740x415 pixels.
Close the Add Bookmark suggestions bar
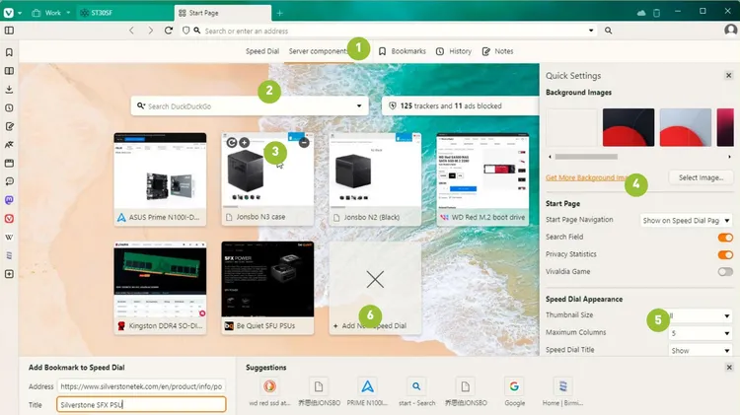[729, 368]
